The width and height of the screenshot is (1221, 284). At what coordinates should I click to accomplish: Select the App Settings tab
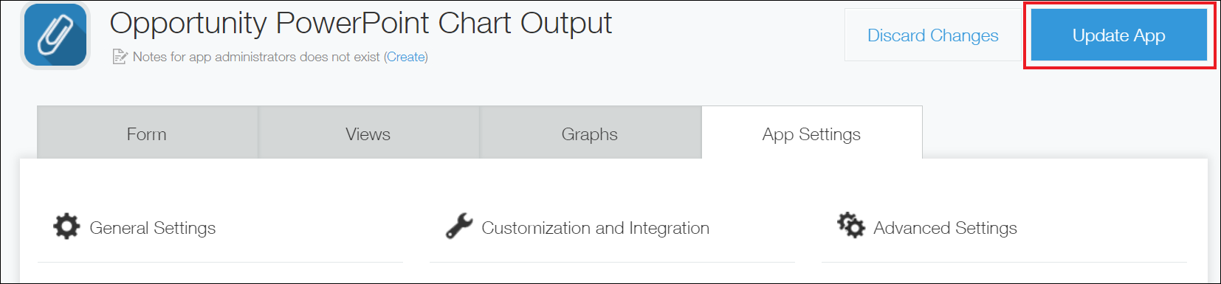coord(812,134)
